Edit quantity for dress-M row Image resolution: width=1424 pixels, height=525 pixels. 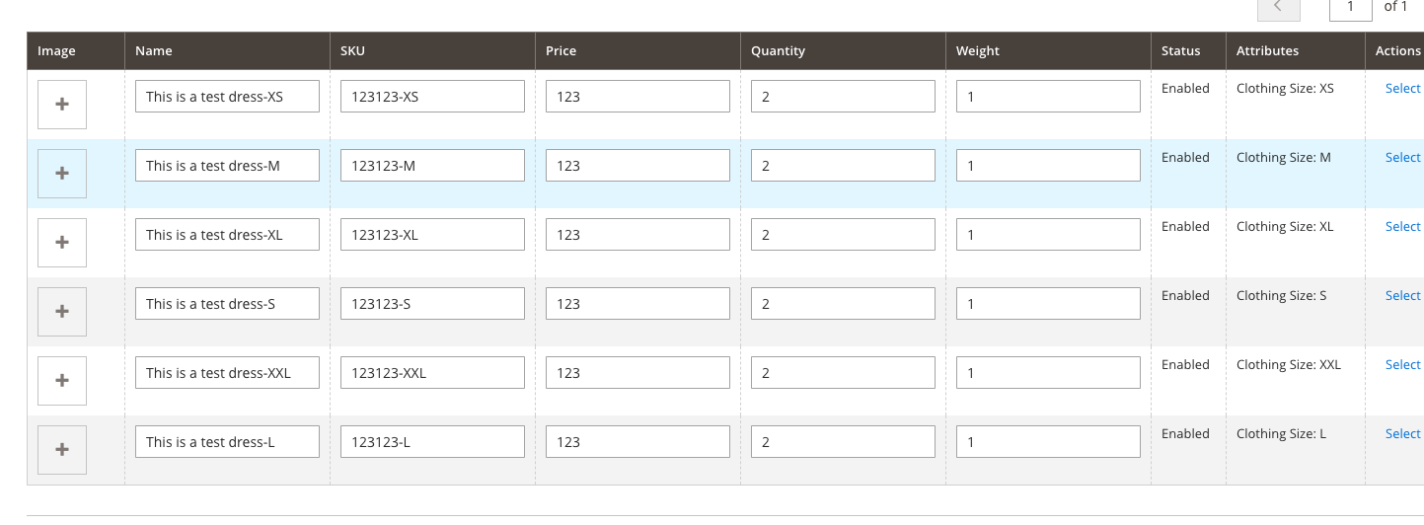[x=843, y=166]
